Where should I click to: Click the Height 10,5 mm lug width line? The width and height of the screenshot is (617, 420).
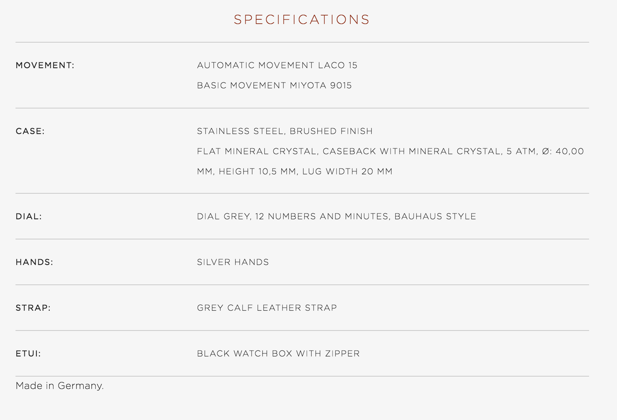295,171
